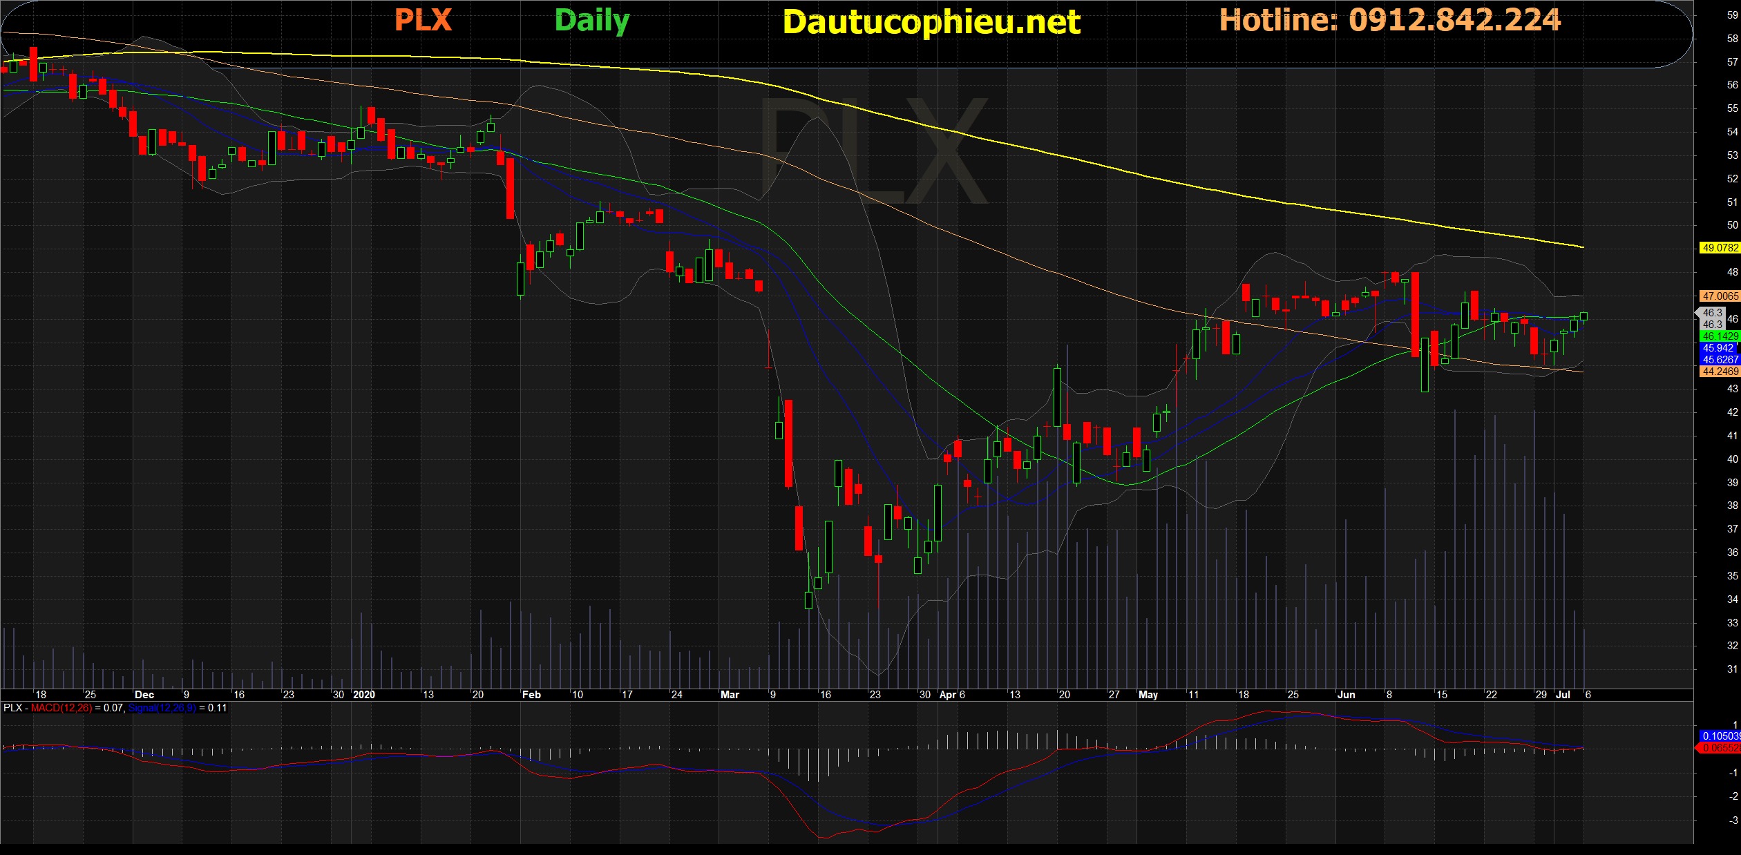Screen dimensions: 1741x855
Task: Select the yellow 49.0782 moving average tag
Action: (x=1719, y=248)
